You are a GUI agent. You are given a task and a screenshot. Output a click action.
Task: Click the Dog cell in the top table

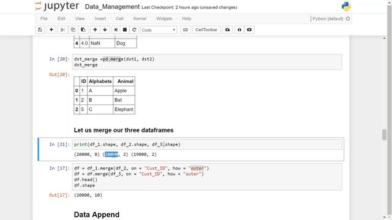(x=126, y=43)
